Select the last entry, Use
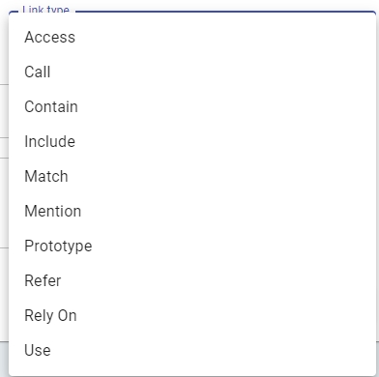379x377 pixels. pyautogui.click(x=192, y=350)
